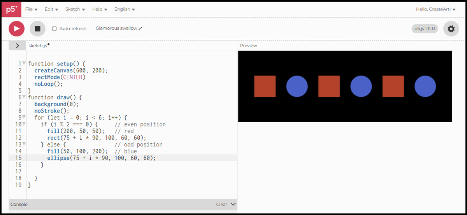The width and height of the screenshot is (467, 215).
Task: Click the fill(50, 100, 200) code line
Action: point(77,151)
